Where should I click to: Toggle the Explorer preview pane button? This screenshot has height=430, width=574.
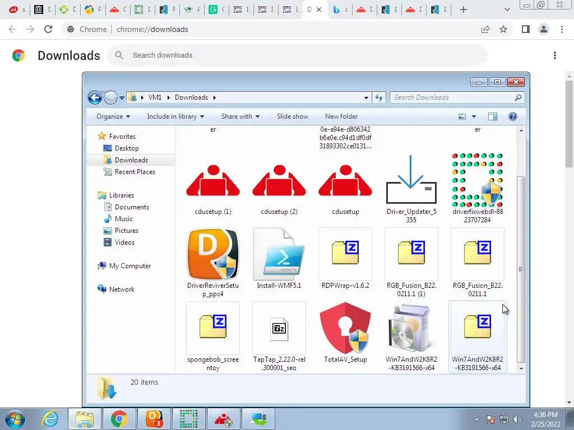coord(492,116)
